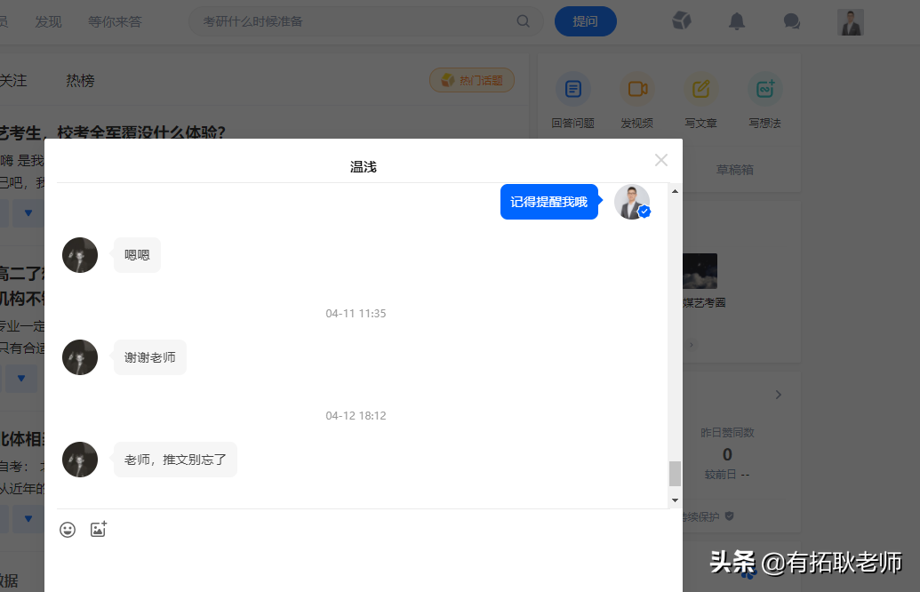
Task: Expand the stats panel chevron near 昨日赞同数
Action: coord(778,394)
